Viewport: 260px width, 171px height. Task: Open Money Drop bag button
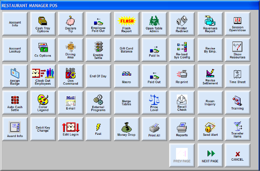pyautogui.click(x=126, y=129)
